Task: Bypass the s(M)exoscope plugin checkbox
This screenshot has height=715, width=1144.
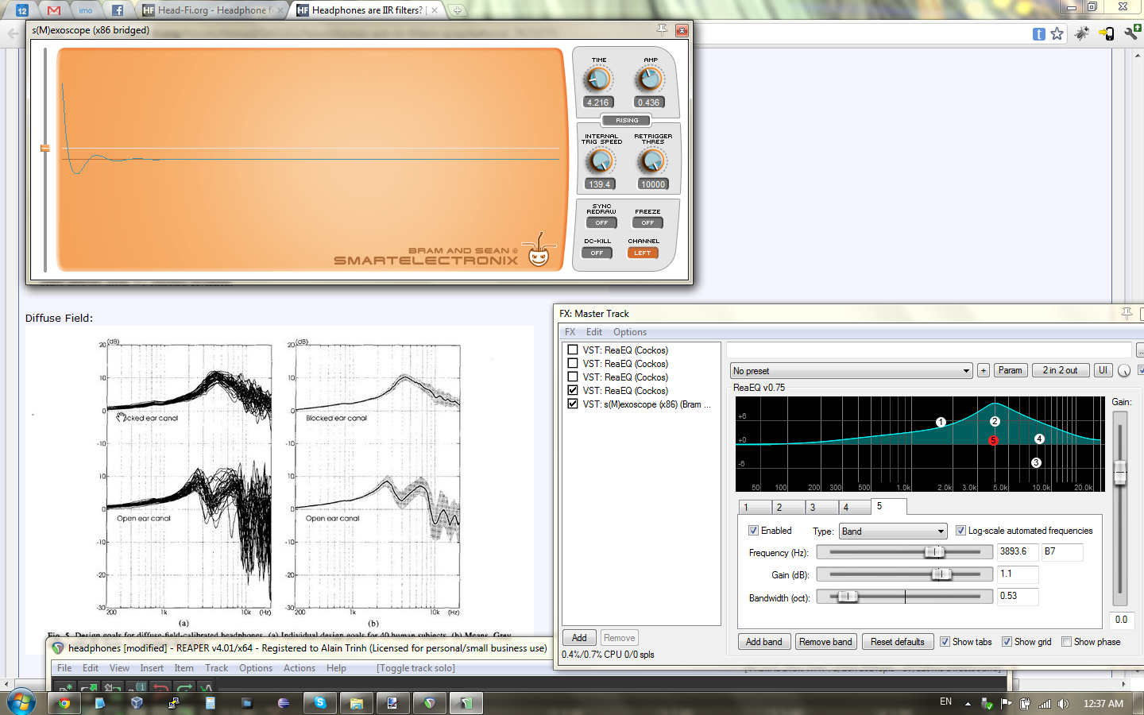Action: [x=572, y=404]
